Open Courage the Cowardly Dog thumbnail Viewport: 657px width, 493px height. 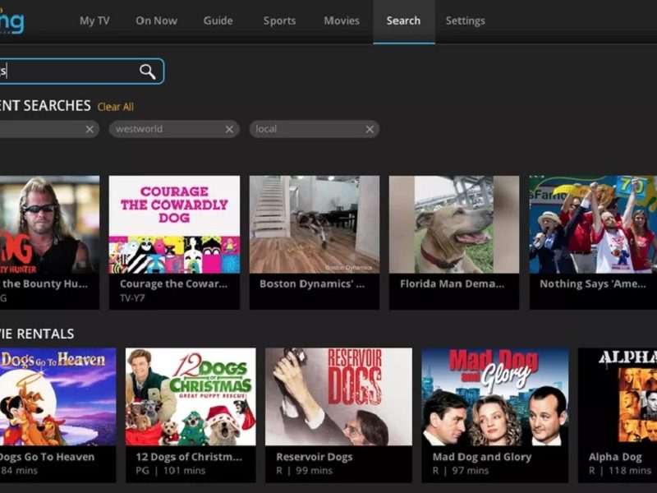[x=174, y=224]
